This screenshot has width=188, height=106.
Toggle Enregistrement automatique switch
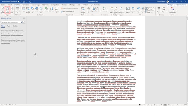pos(19,2)
